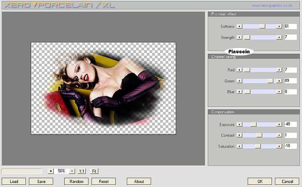This screenshot has height=187, width=302.
Task: Open the About dialog
Action: click(x=139, y=182)
